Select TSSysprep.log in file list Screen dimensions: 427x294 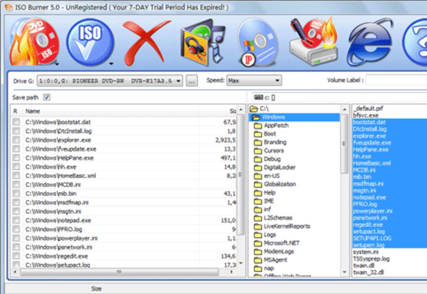[x=371, y=259]
